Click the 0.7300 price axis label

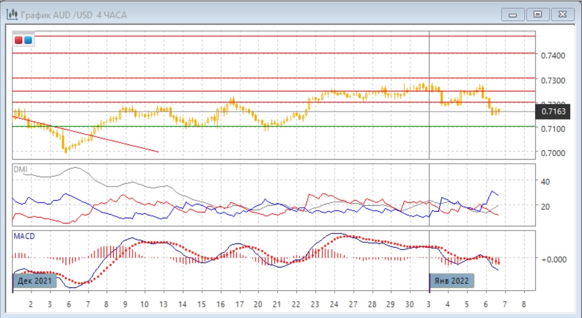click(x=553, y=80)
